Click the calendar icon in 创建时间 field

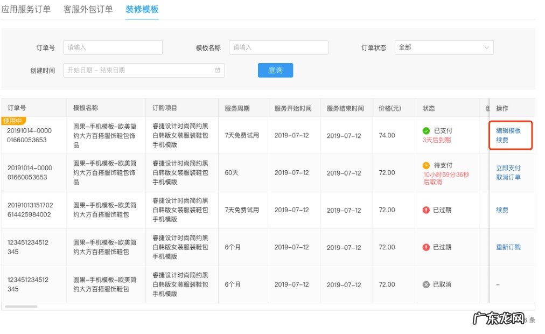pyautogui.click(x=218, y=70)
